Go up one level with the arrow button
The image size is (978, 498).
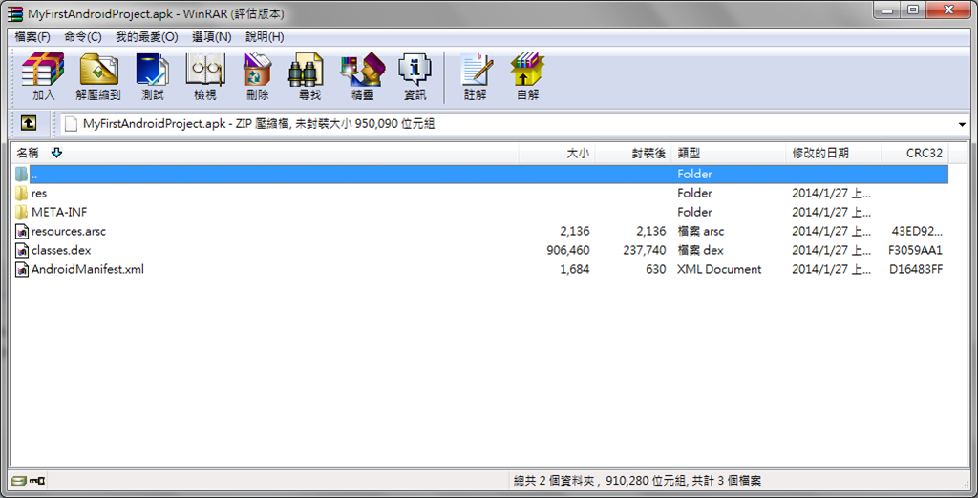[28, 123]
